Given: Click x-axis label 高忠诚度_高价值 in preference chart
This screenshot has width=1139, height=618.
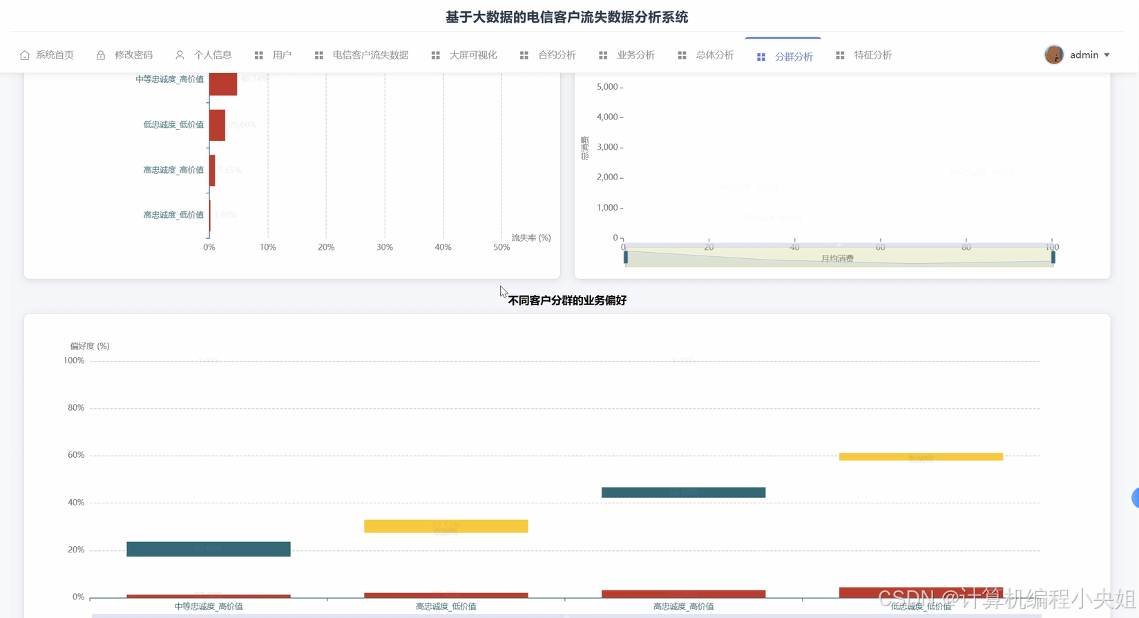Looking at the screenshot, I should (x=683, y=606).
